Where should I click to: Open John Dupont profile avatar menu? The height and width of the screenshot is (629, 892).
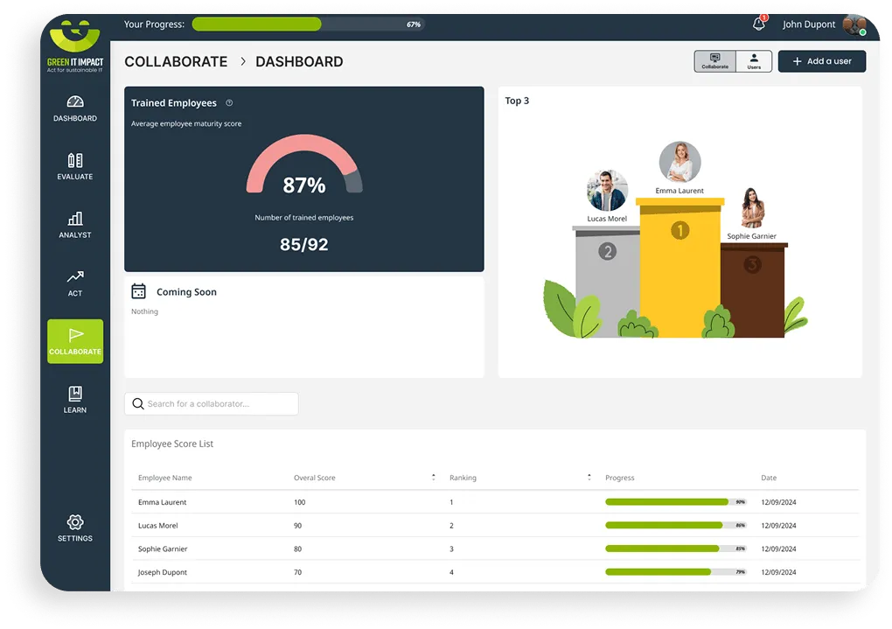[854, 25]
